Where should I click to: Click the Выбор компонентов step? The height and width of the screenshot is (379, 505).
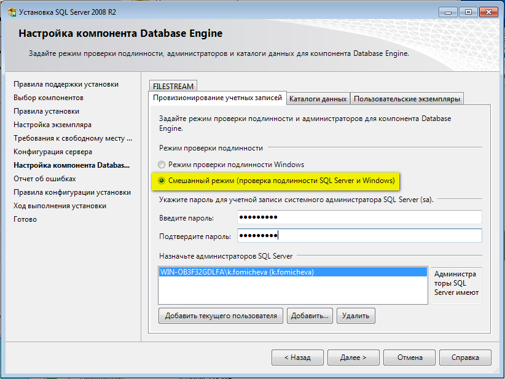pos(49,98)
